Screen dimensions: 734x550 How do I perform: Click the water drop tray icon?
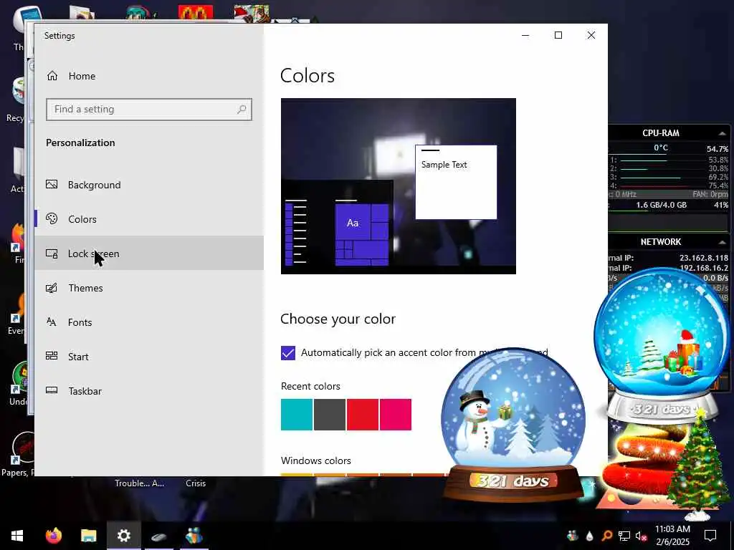589,536
